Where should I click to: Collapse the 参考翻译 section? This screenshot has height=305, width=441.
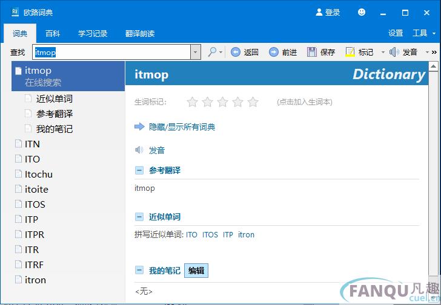(139, 170)
